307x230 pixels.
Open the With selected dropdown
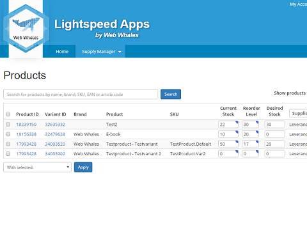pos(37,167)
